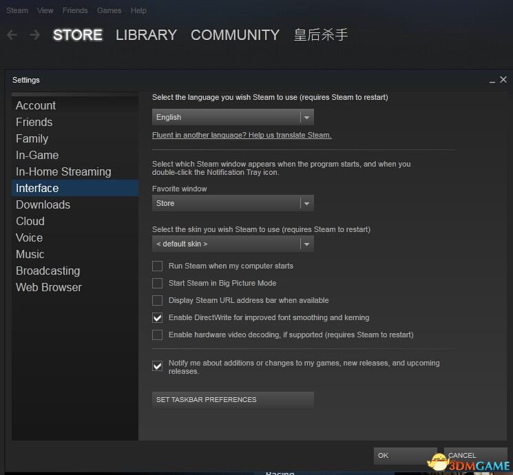Open the English language dropdown

click(233, 118)
